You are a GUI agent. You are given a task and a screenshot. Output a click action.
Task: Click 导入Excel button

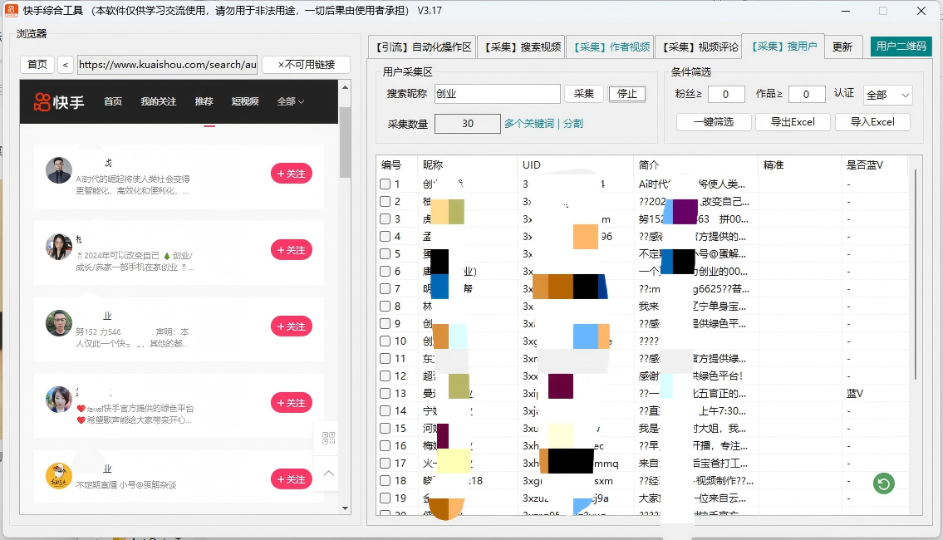pyautogui.click(x=872, y=122)
